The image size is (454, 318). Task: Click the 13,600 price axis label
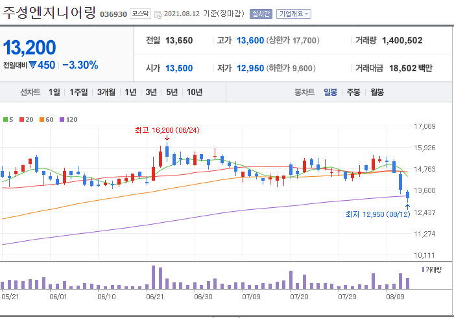[424, 190]
